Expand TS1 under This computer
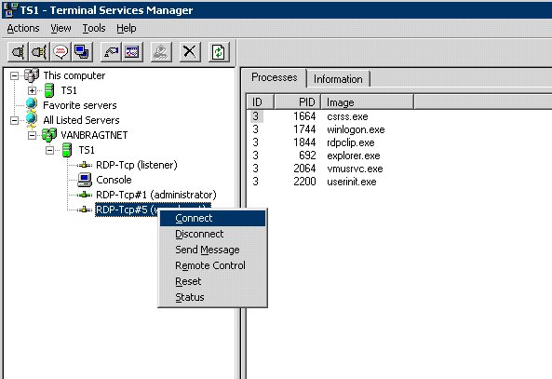 [32, 90]
